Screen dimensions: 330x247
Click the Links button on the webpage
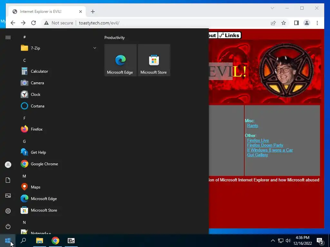(229, 35)
